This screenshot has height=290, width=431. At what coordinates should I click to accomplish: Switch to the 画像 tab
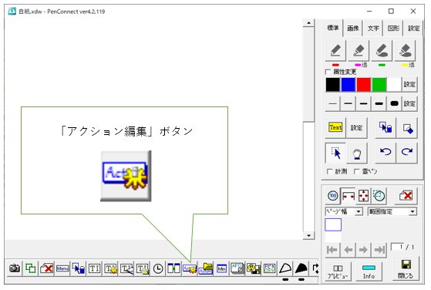pos(353,28)
